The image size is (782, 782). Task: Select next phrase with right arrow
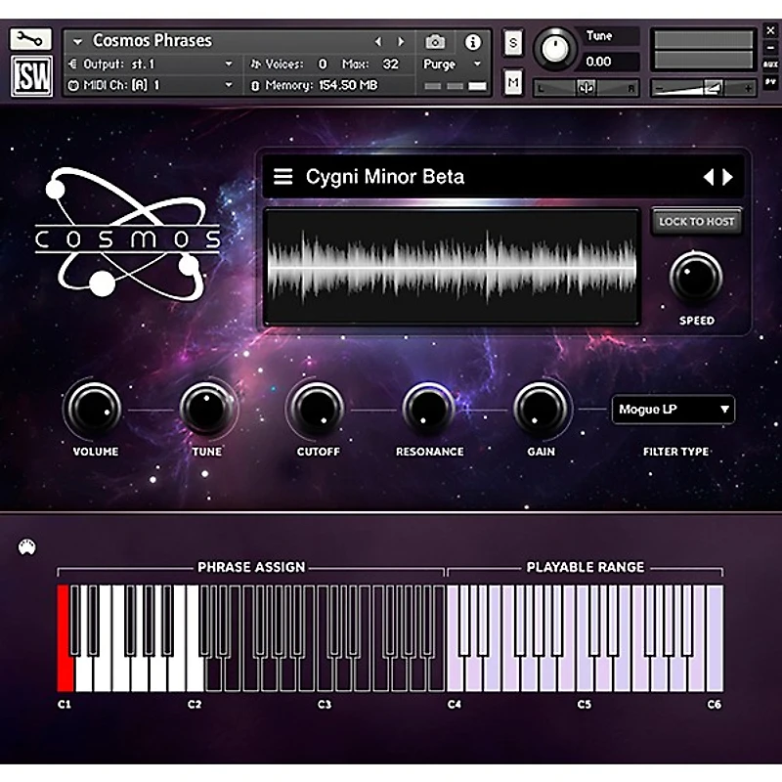[727, 177]
